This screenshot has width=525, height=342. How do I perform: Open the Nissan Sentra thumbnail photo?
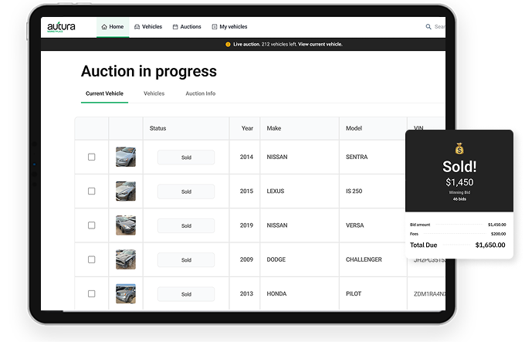(126, 157)
